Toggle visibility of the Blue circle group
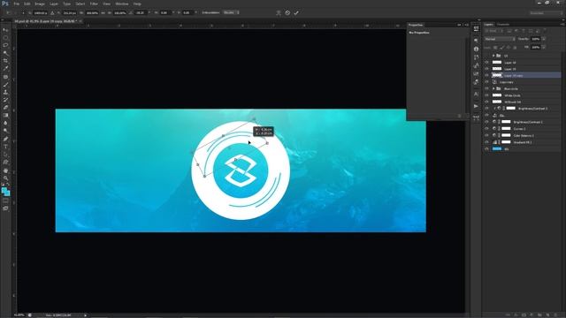The image size is (566, 318). point(486,88)
